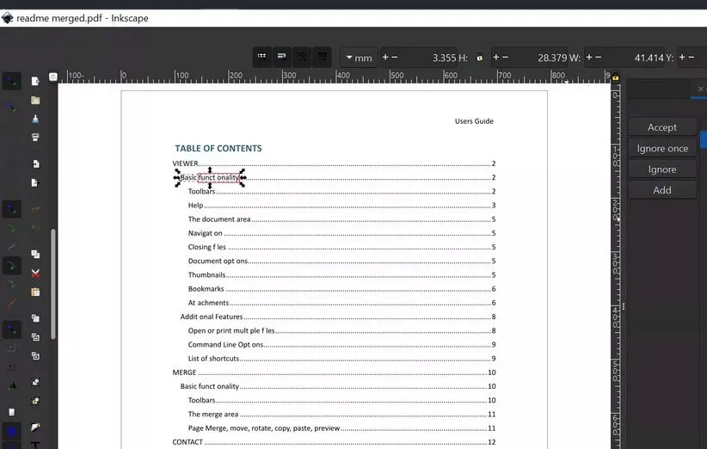707x449 pixels.
Task: Click the Accept button in spellcheck panel
Action: tap(661, 126)
